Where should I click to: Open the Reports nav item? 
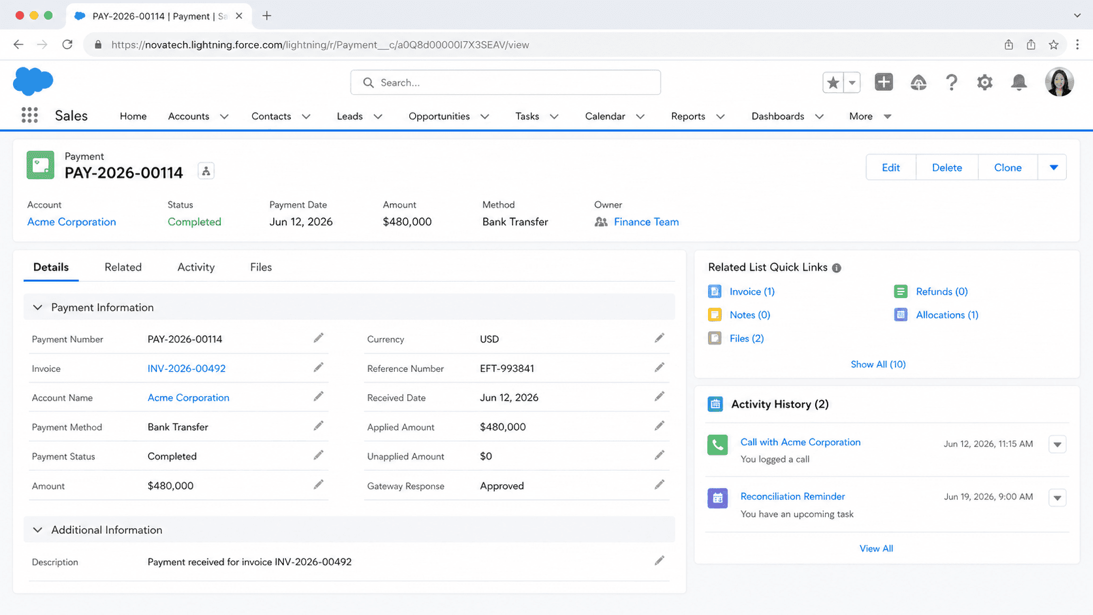(688, 116)
